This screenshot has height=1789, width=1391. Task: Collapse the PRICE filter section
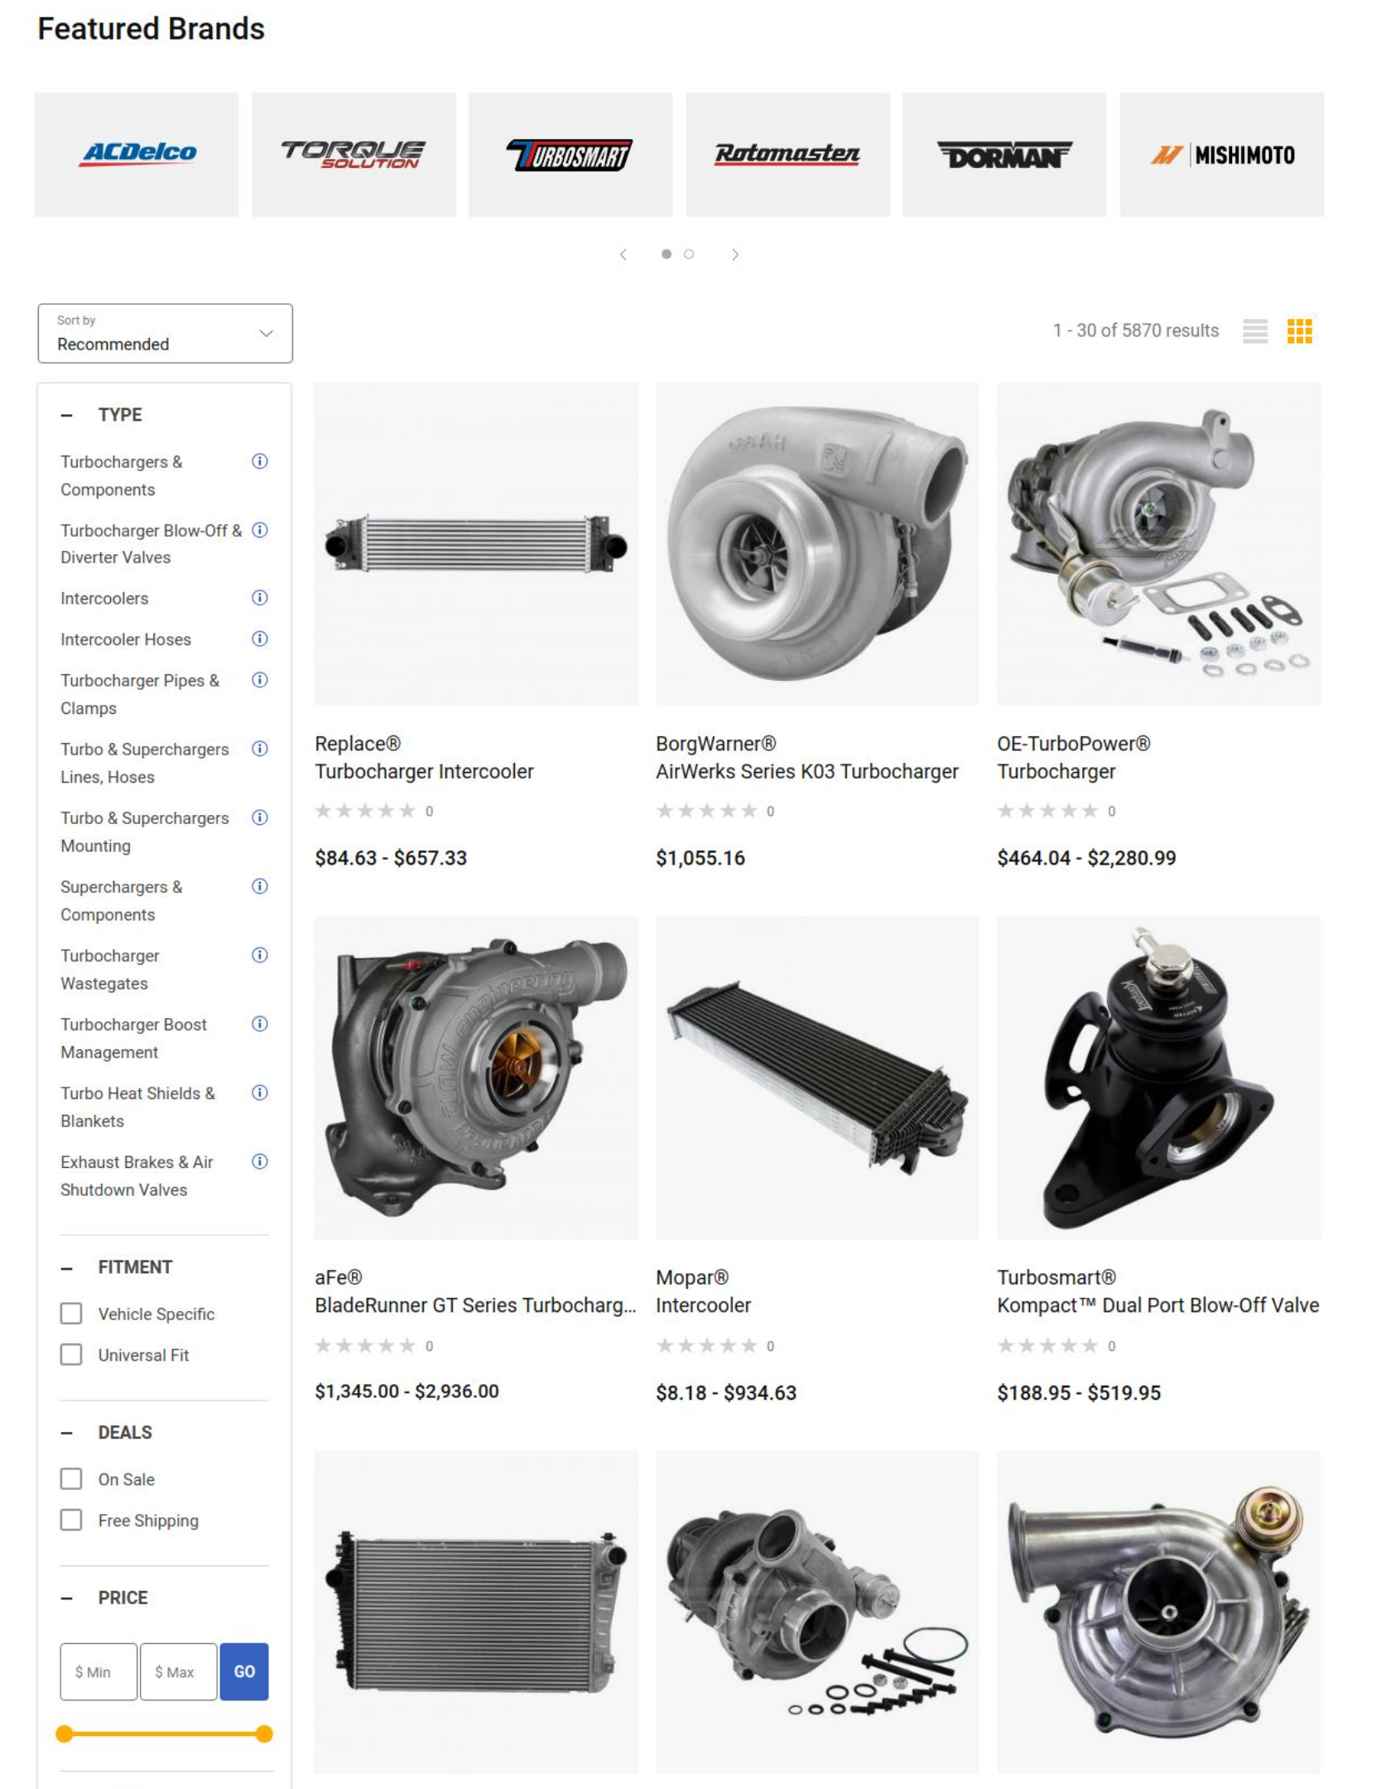pos(67,1599)
